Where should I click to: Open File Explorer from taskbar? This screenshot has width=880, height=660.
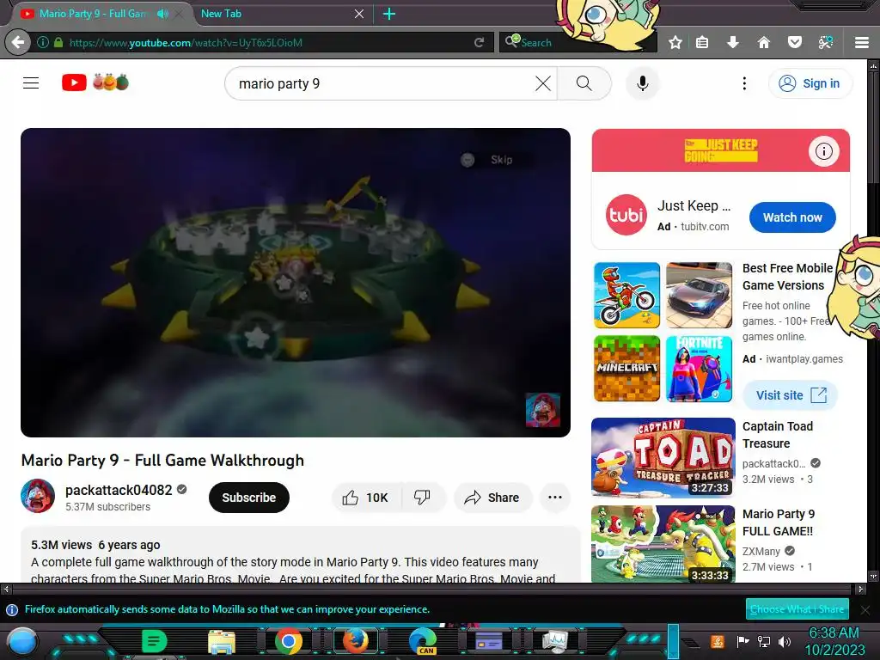pos(222,641)
